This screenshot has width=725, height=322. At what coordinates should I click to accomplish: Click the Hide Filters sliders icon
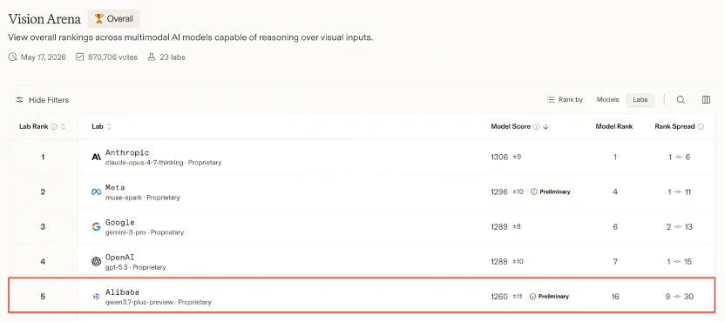click(19, 100)
